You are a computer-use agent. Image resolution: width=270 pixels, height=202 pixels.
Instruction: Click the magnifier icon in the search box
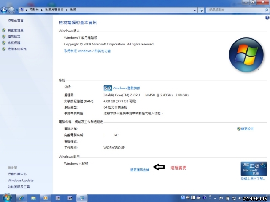pos(266,10)
